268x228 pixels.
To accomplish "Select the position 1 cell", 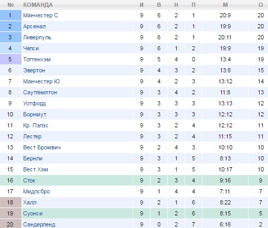I will (x=10, y=15).
